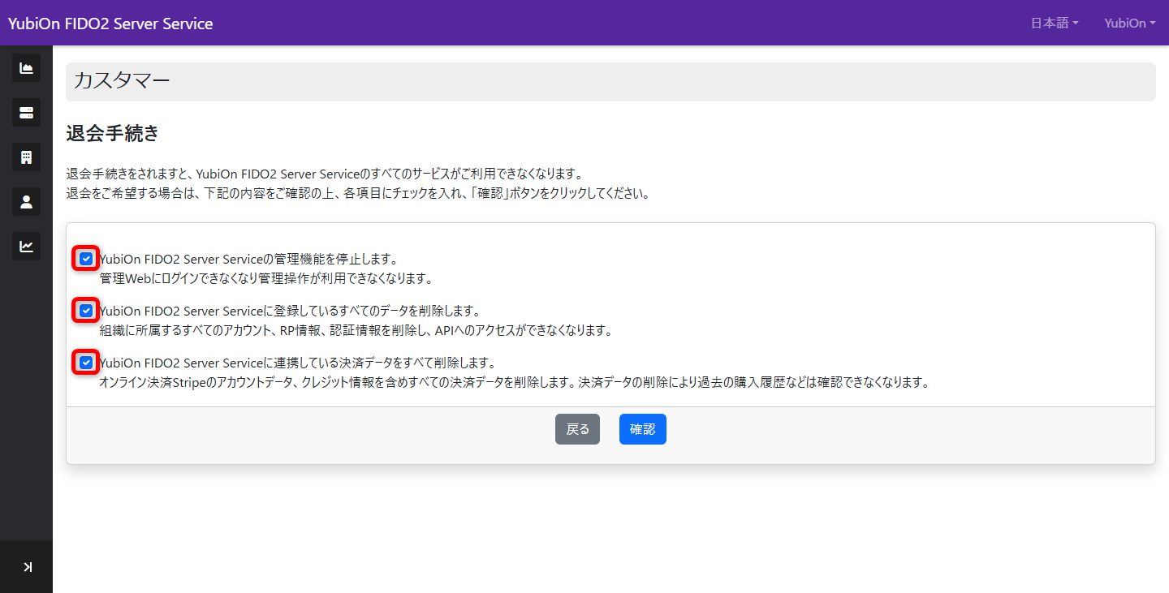This screenshot has width=1169, height=593.
Task: Click the paragraph line 退会手続きをされますと
Action: coord(325,174)
